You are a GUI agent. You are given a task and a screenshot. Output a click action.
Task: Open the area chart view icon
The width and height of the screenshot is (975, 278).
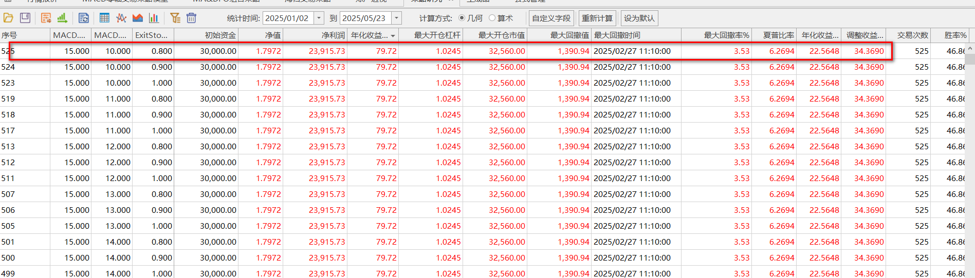coord(138,18)
